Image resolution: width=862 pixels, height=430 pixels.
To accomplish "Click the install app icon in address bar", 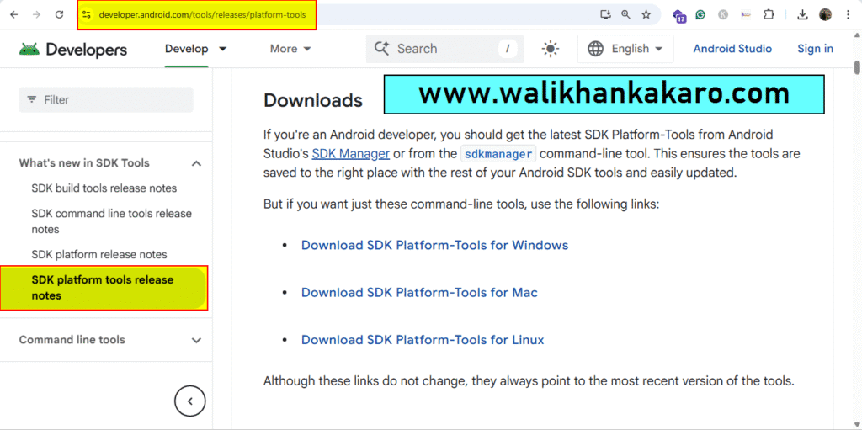I will 605,15.
